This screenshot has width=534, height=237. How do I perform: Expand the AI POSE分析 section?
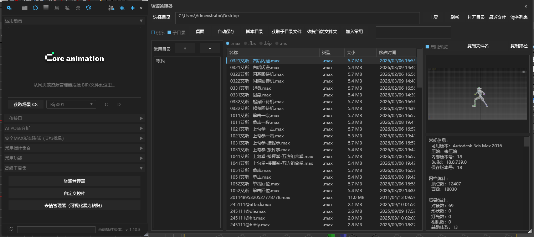click(74, 128)
